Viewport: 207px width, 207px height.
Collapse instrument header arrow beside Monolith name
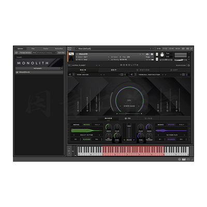click(x=77, y=54)
